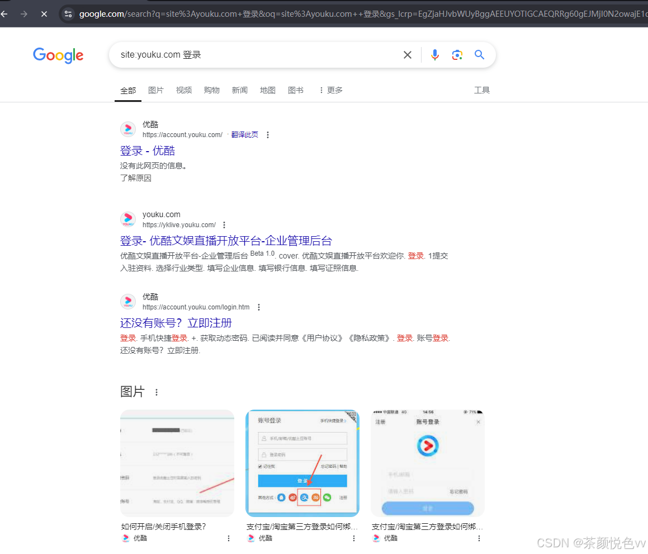
Task: Open 登录- 优酷文娱直播开放平台 result
Action: click(x=226, y=241)
